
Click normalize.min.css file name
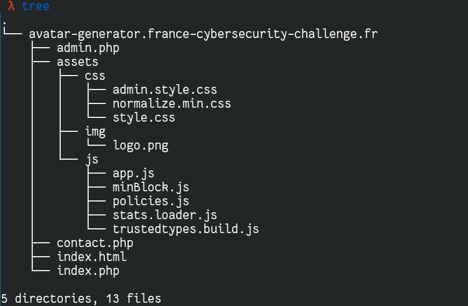coord(172,103)
